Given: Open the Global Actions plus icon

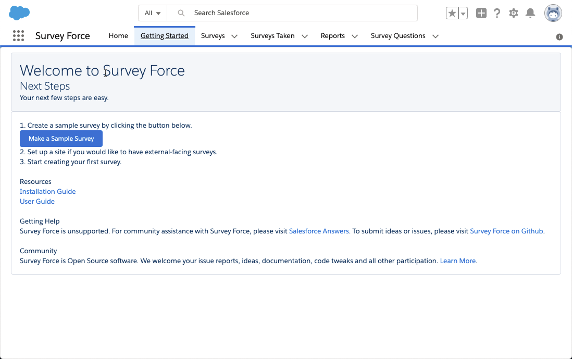Looking at the screenshot, I should (x=481, y=13).
